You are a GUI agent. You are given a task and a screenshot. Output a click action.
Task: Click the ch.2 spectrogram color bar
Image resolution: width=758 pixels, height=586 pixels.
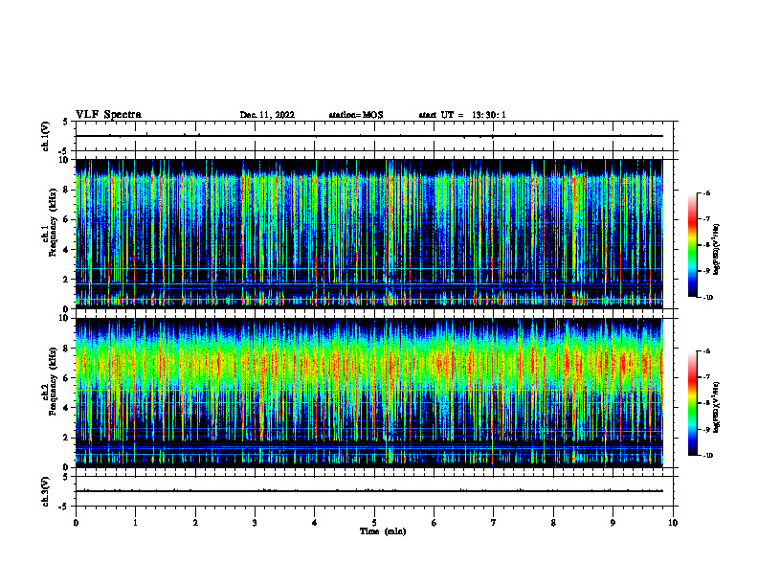[692, 403]
